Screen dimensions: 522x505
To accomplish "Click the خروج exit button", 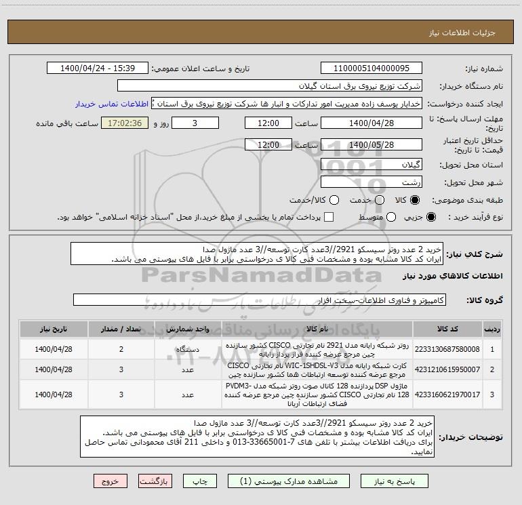I will point(111,481).
